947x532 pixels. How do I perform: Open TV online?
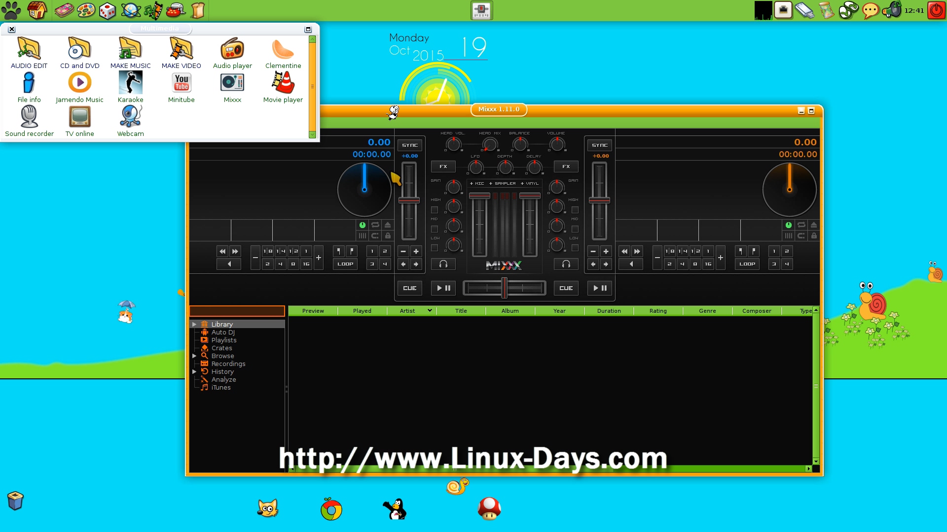click(x=79, y=121)
